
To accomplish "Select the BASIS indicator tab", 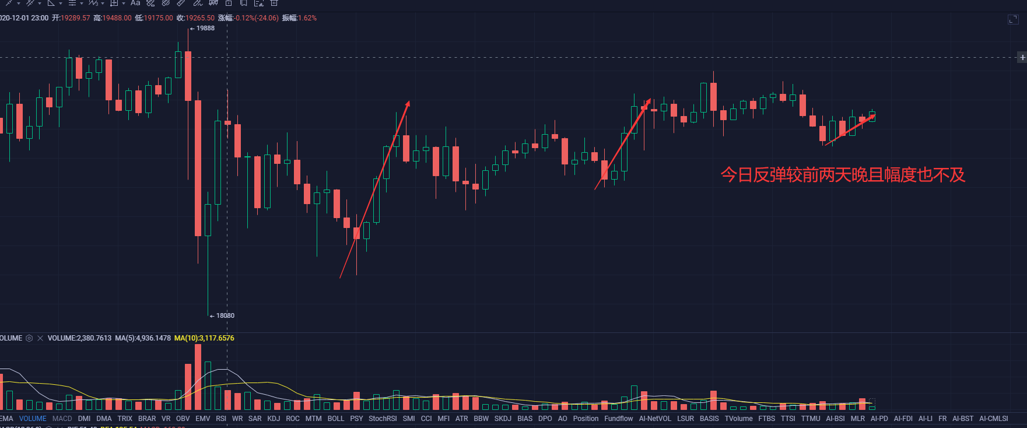I will coord(709,419).
